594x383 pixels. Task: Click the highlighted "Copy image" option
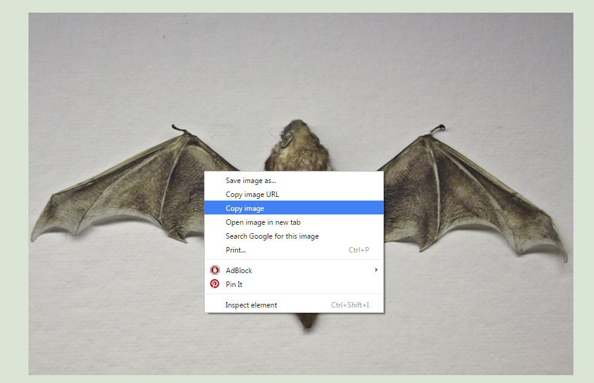[x=294, y=208]
